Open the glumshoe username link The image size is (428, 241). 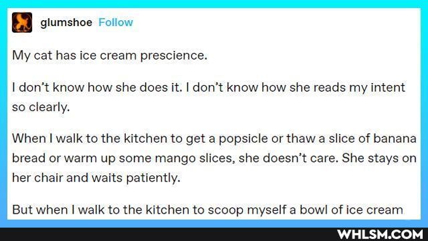[x=66, y=22]
